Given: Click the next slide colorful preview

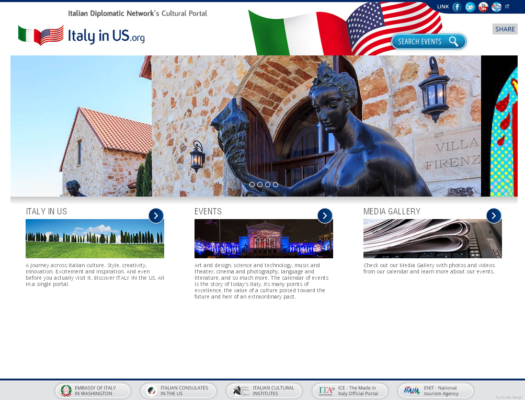Looking at the screenshot, I should [499, 126].
